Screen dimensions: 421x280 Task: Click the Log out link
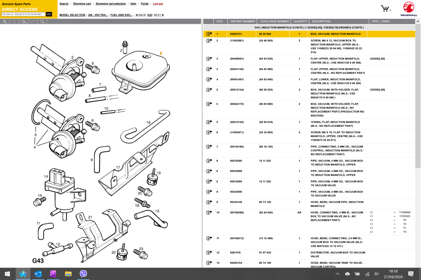tap(158, 4)
